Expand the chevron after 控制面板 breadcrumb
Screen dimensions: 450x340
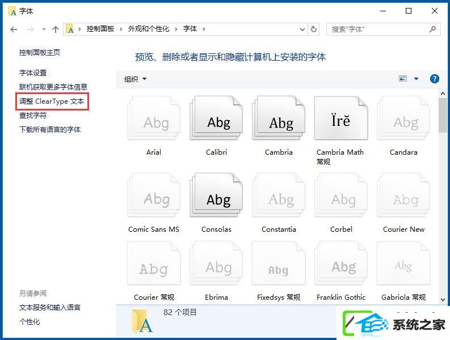[121, 29]
